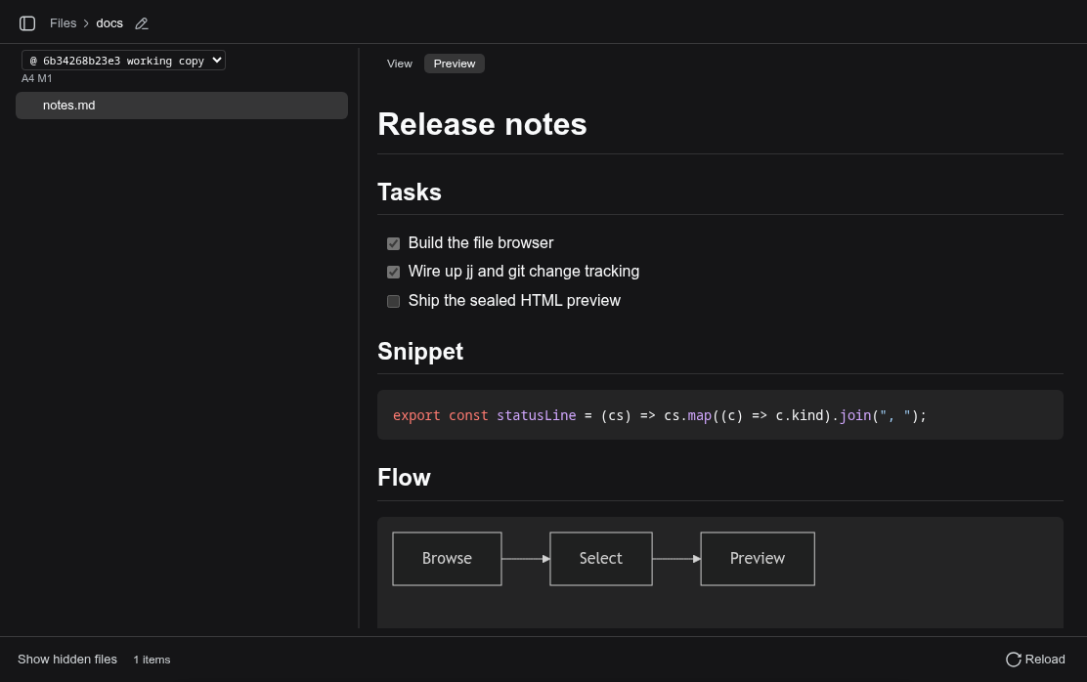Select the notes.md file
The width and height of the screenshot is (1087, 682).
tap(182, 106)
